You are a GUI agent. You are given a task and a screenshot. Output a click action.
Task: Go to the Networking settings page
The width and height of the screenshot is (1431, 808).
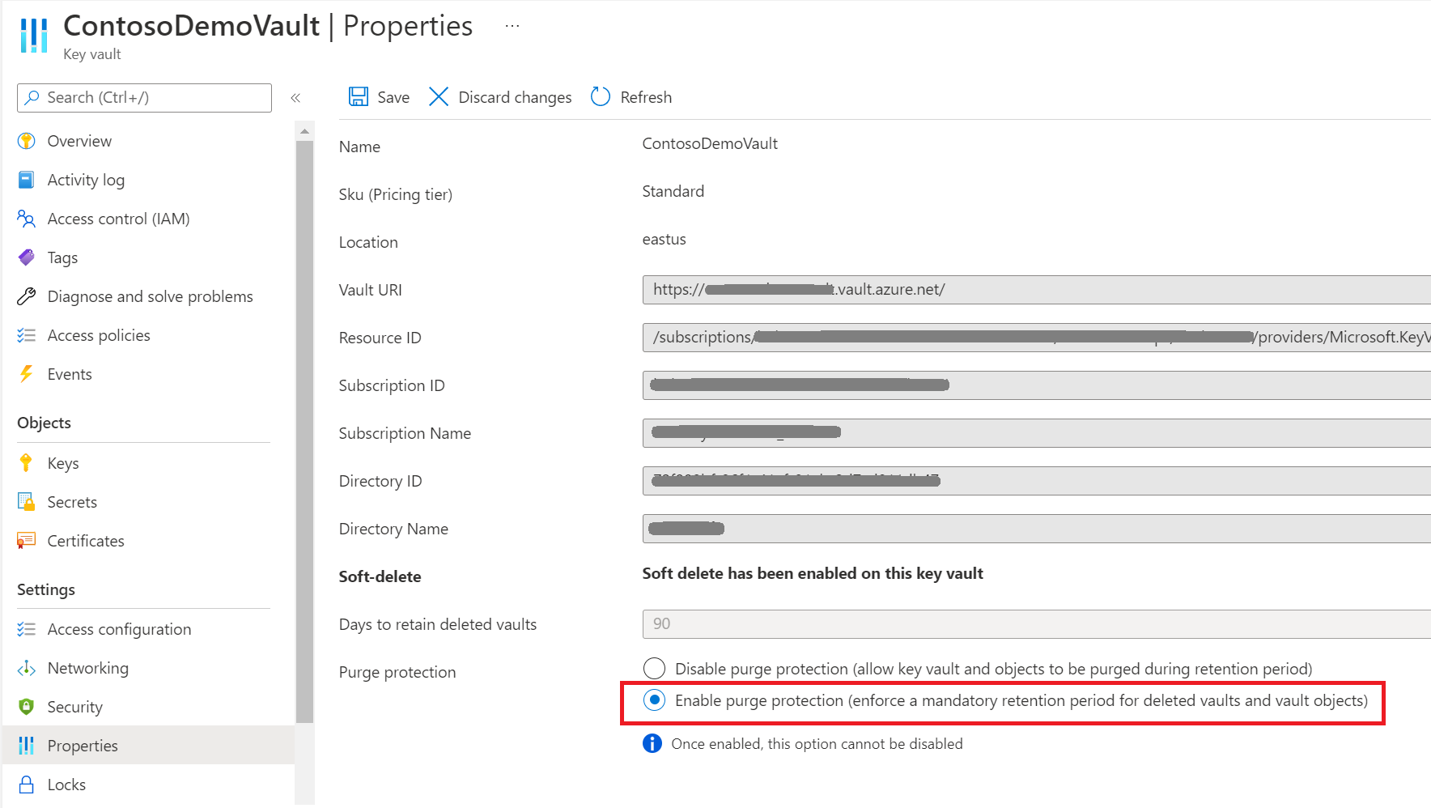click(87, 668)
